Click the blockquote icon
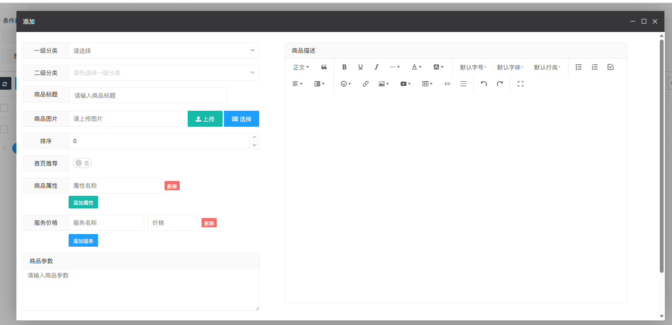672x325 pixels. [x=324, y=67]
